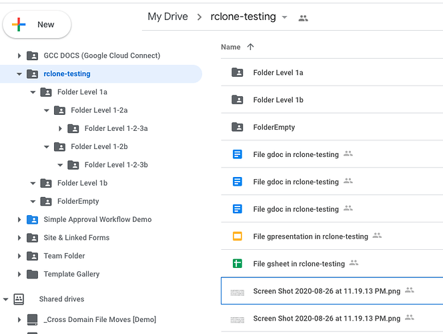
Task: Click Site & Linked Forms folder icon
Action: click(x=33, y=238)
